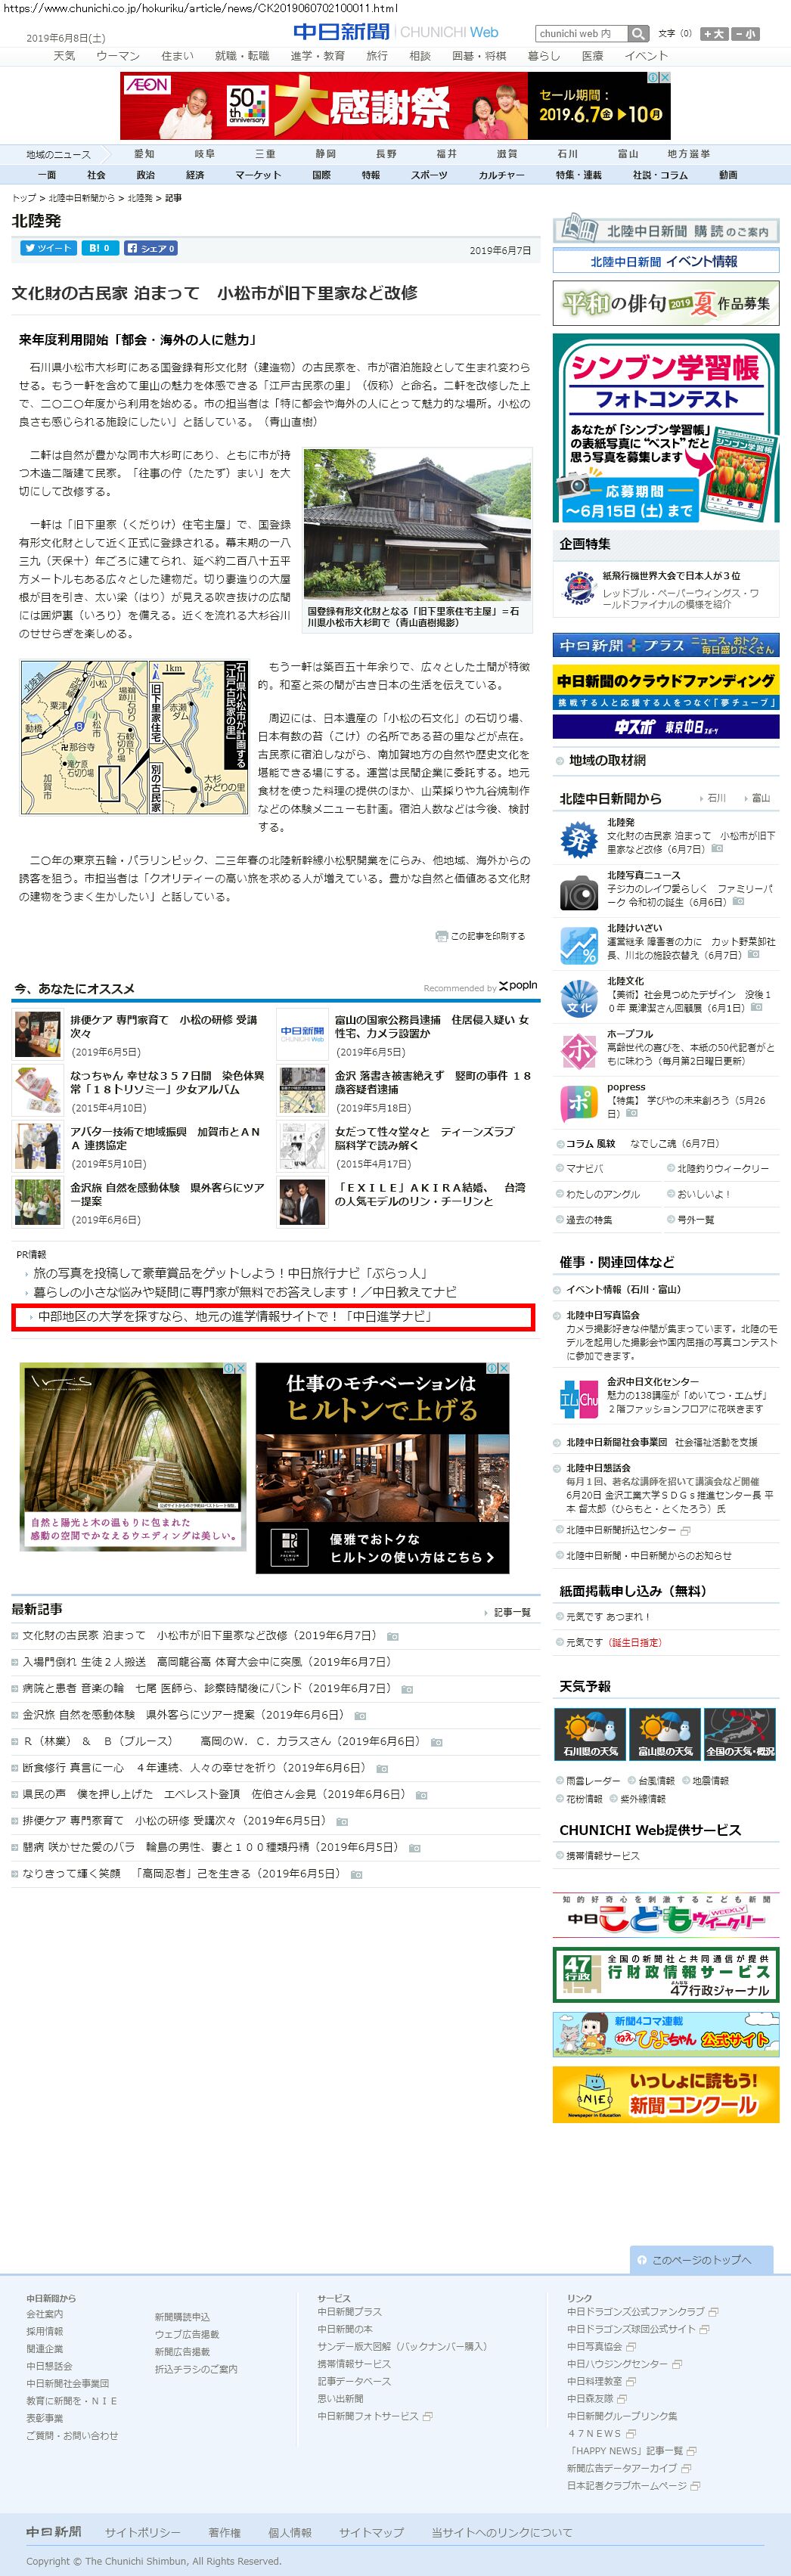Click inside the chunichi web search field

tap(580, 34)
